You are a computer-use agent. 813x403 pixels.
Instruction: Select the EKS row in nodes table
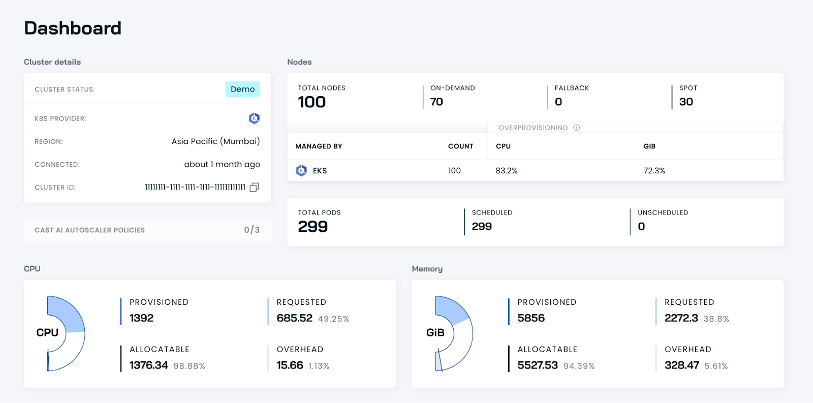[535, 171]
